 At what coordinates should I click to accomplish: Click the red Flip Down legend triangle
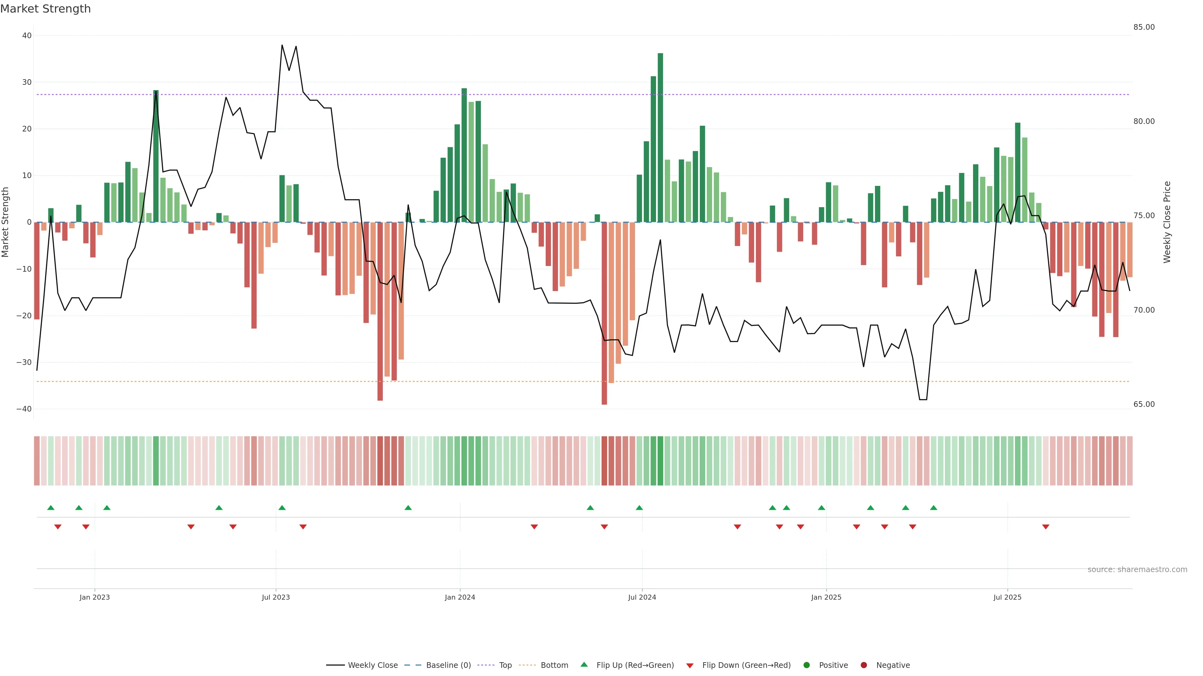690,666
